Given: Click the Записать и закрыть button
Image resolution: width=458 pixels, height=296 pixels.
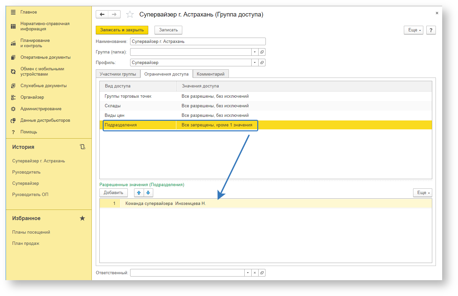Looking at the screenshot, I should click(122, 30).
